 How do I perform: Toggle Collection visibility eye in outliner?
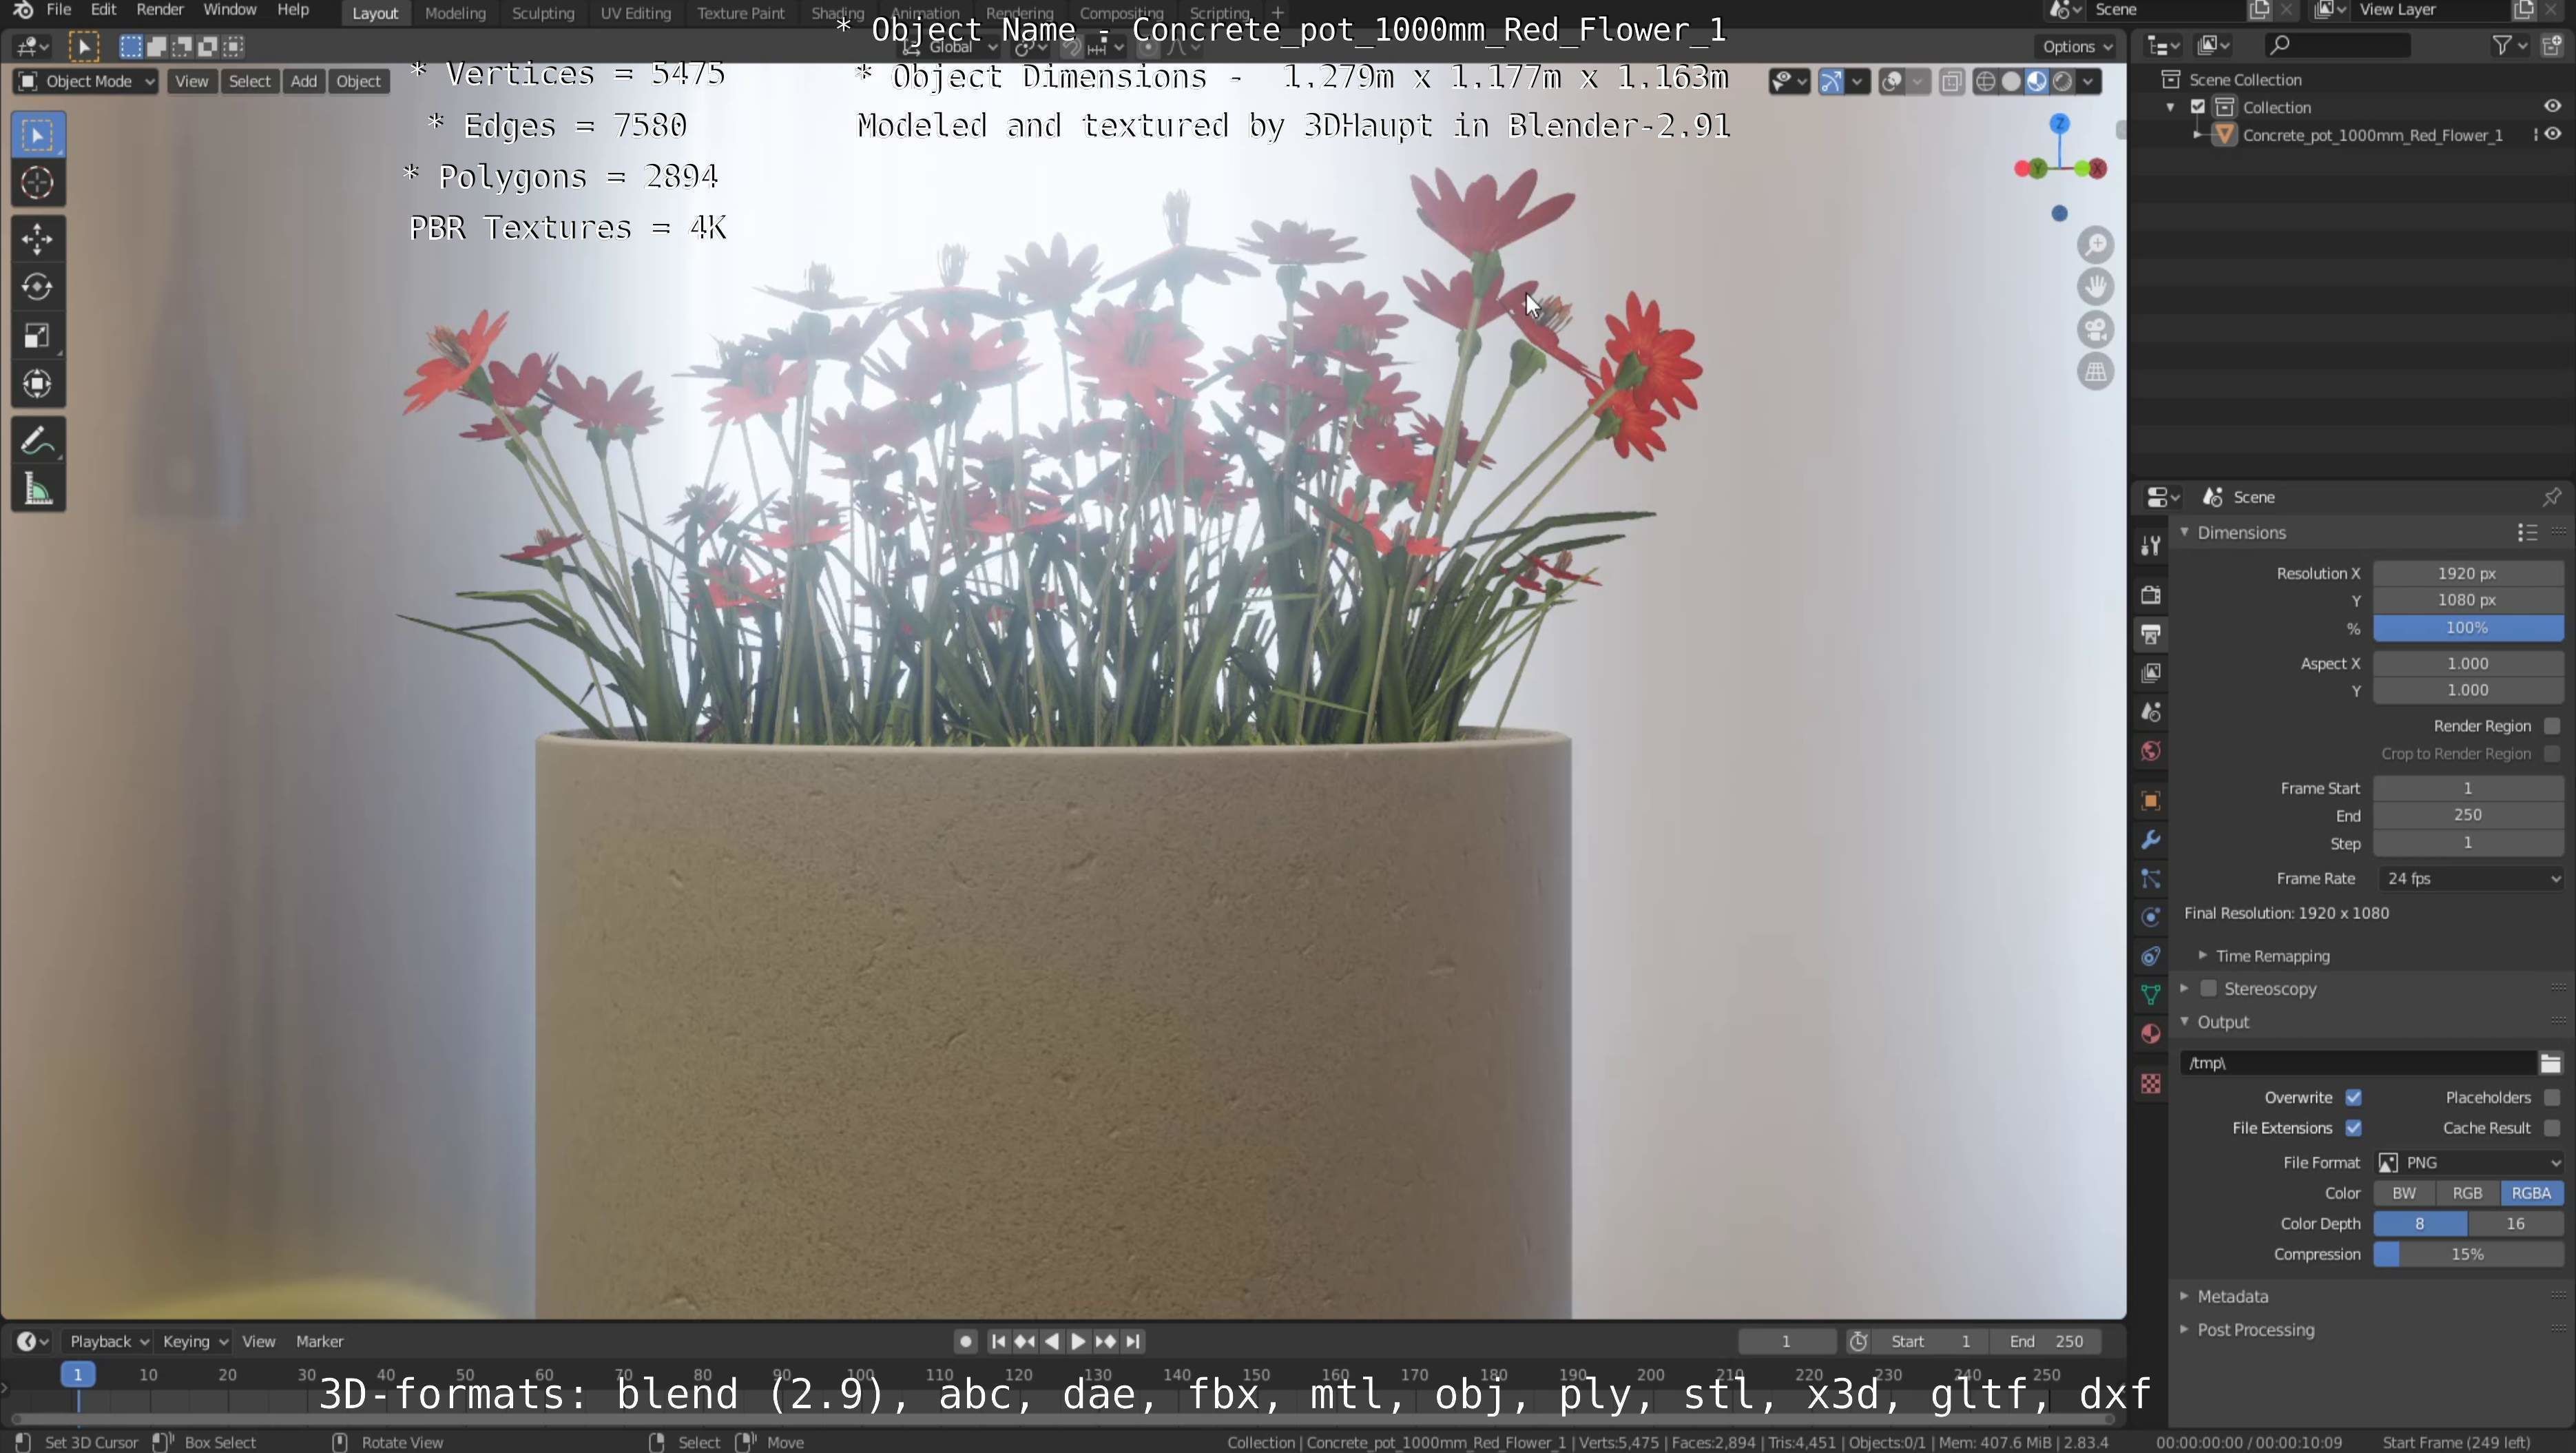(2553, 106)
